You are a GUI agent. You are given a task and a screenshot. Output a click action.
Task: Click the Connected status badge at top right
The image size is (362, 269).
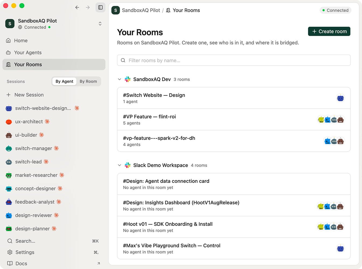pyautogui.click(x=335, y=10)
